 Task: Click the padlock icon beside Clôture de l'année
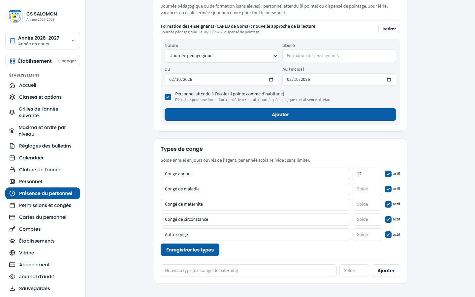pyautogui.click(x=12, y=170)
